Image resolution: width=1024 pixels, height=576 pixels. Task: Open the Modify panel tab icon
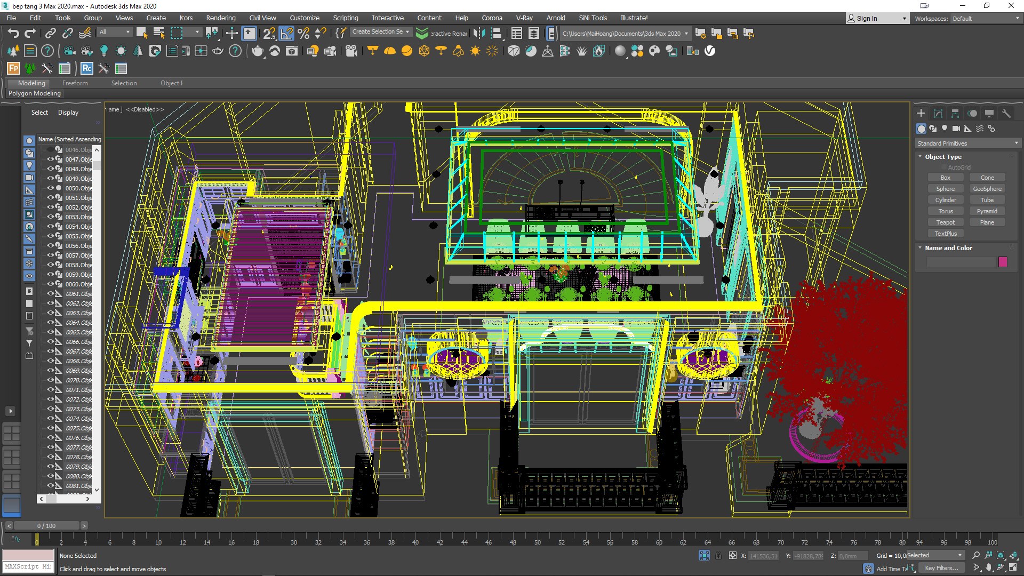point(938,114)
